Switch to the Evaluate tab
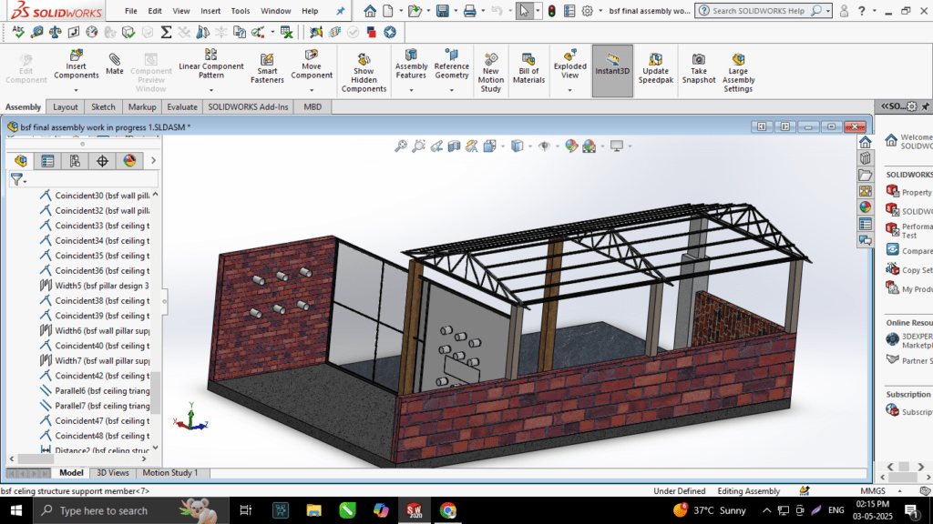The height and width of the screenshot is (524, 933). click(x=181, y=106)
